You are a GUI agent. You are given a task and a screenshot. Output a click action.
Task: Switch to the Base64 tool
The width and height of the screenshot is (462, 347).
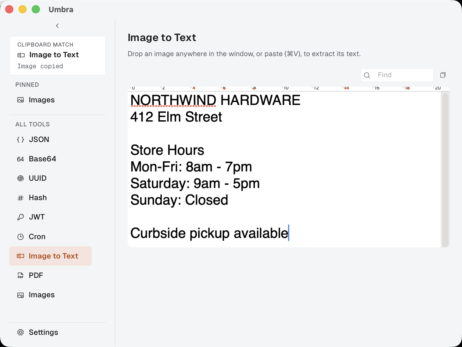(x=51, y=159)
